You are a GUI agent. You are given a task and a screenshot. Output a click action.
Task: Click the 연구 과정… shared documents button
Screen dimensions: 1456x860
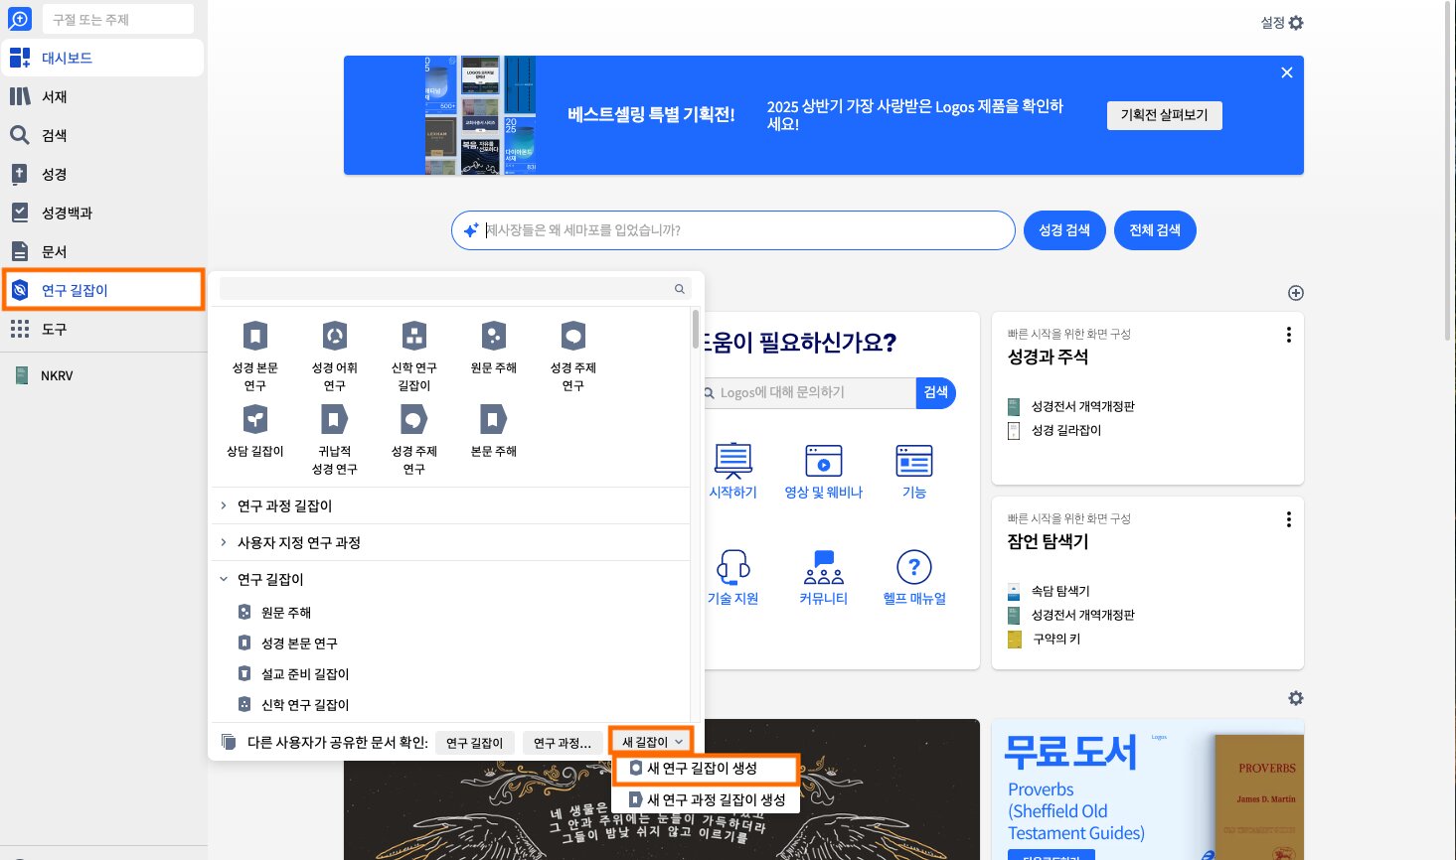tap(563, 743)
